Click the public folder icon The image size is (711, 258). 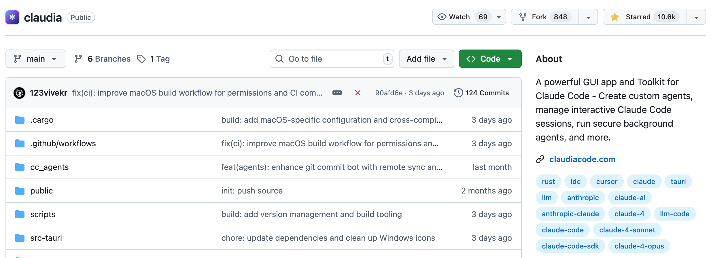click(x=20, y=191)
